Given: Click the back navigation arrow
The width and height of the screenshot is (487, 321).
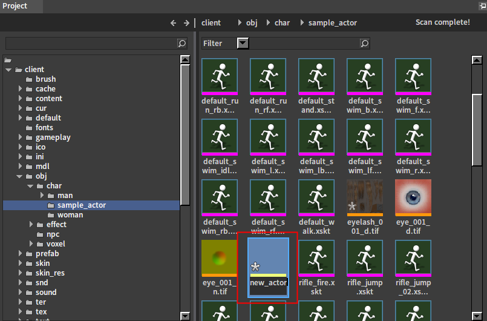Looking at the screenshot, I should [173, 23].
